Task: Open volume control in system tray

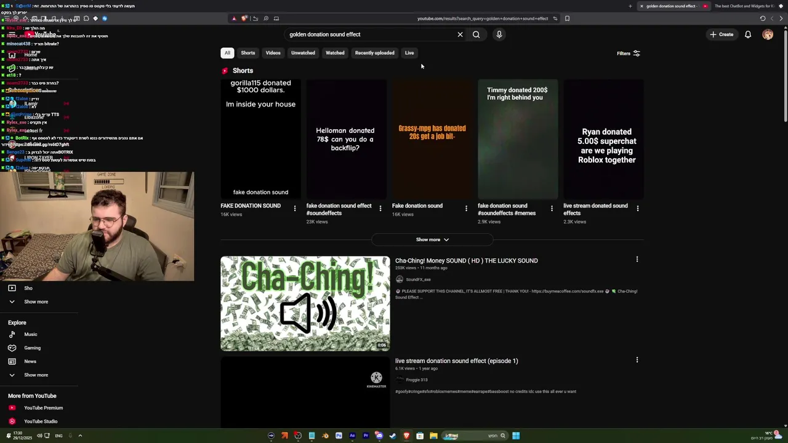Action: click(39, 436)
